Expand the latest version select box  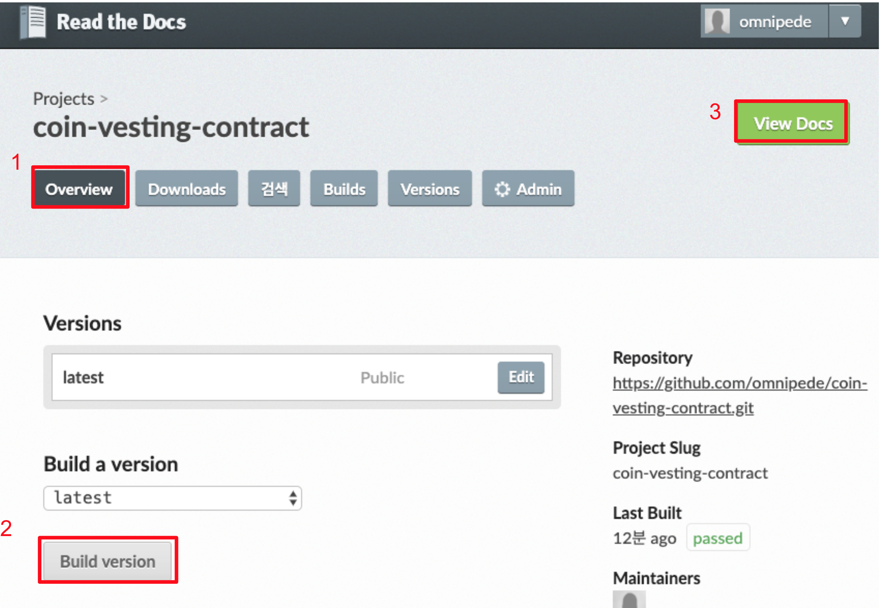tap(173, 498)
